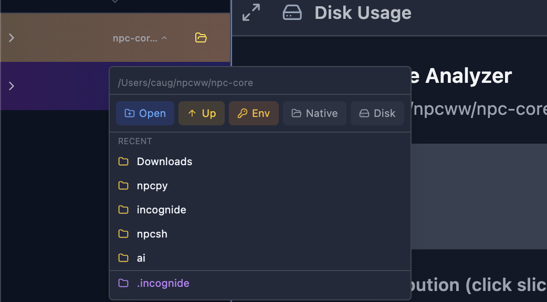Click the Disk Usage panel title
547x302 pixels.
(363, 13)
